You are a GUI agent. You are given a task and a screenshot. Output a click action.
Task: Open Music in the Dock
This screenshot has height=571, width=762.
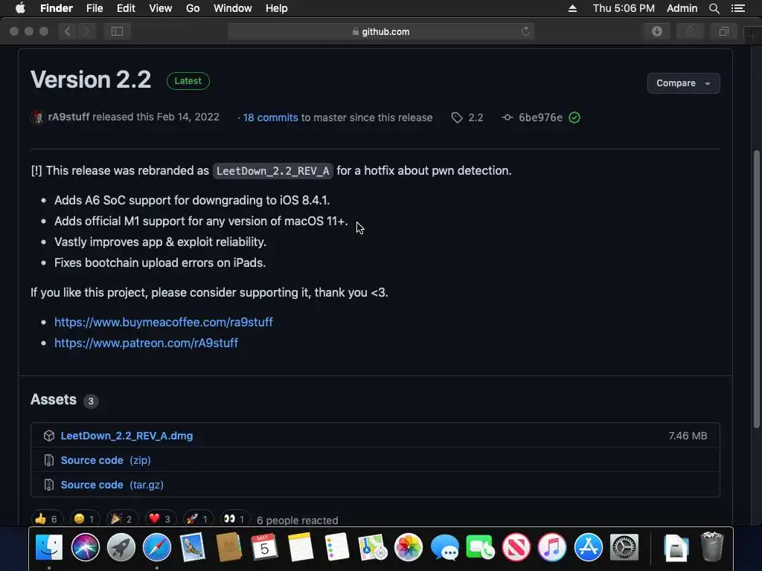click(x=552, y=547)
